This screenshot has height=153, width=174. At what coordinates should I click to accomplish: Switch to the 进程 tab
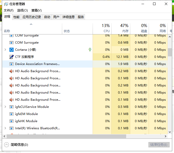click(x=7, y=17)
